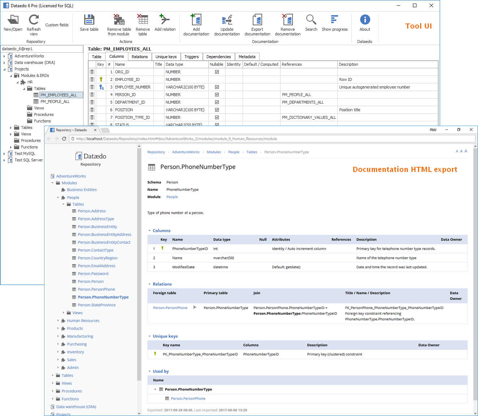Viewport: 478px width, 416px height.
Task: Toggle the Nullable checkbox for EMPLOYEE_NUMBER
Action: tap(217, 87)
